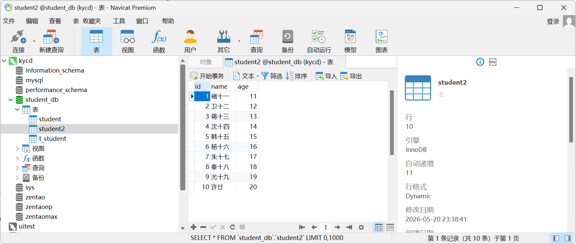Screen dimensions: 576x244
Task: Click the data grid vertical scrollbar
Action: 392,123
